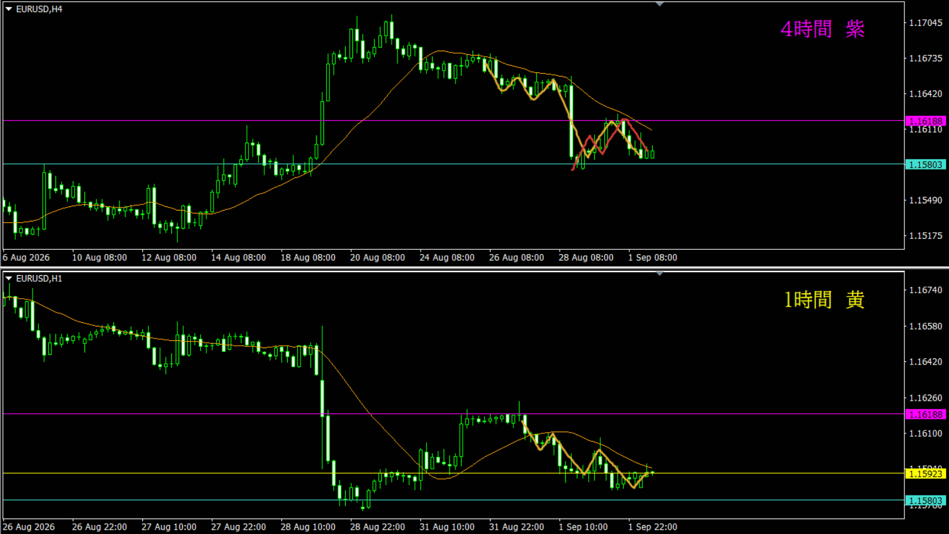Click the 4時間 紫 text label

822,29
